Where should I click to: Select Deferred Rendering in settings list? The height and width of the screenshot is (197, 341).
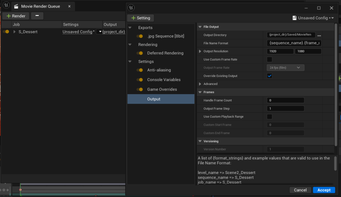point(165,53)
